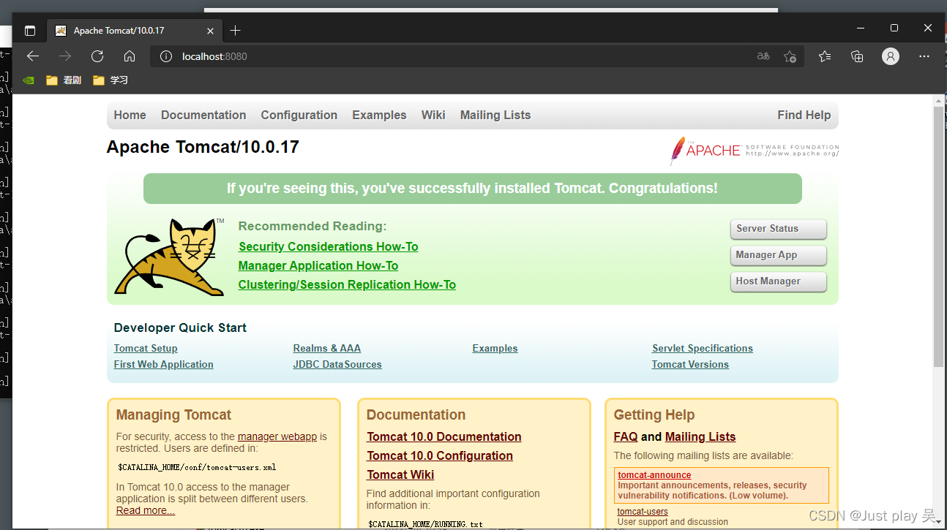Click the Apache Tomcat/10.0.17 page heading
Viewport: 947px width, 530px height.
point(203,147)
